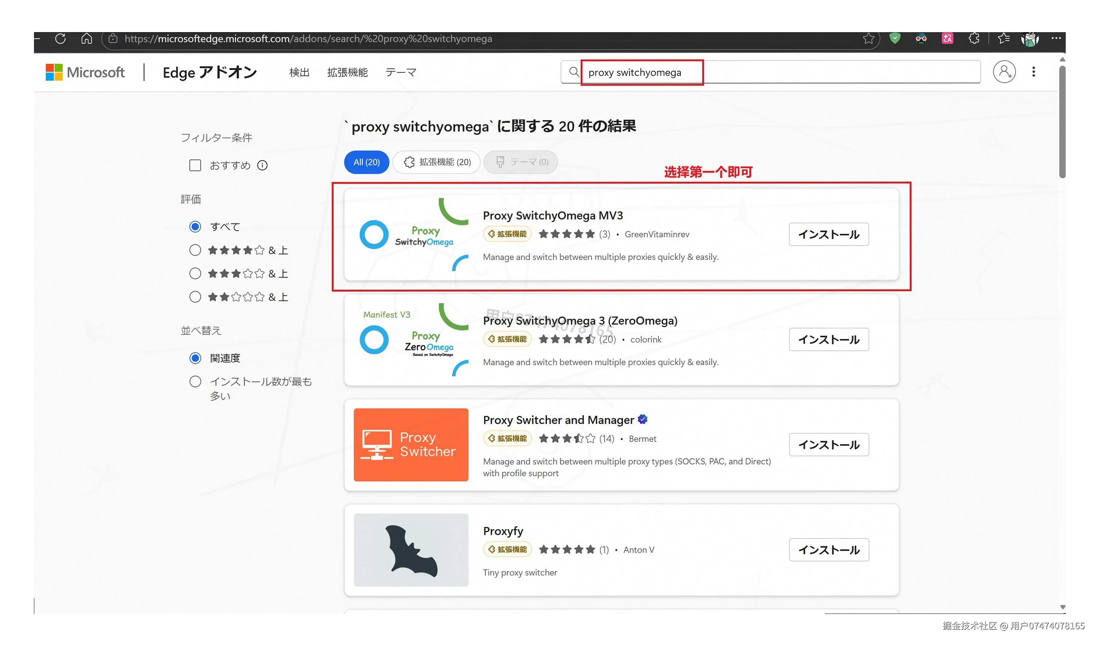Open the テーマ navigation item
The image size is (1100, 646).
[400, 72]
